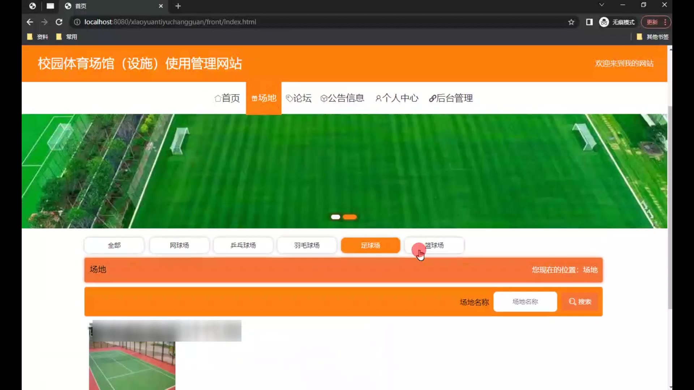Go to 论坛 navigation tab
This screenshot has width=694, height=390.
(299, 98)
